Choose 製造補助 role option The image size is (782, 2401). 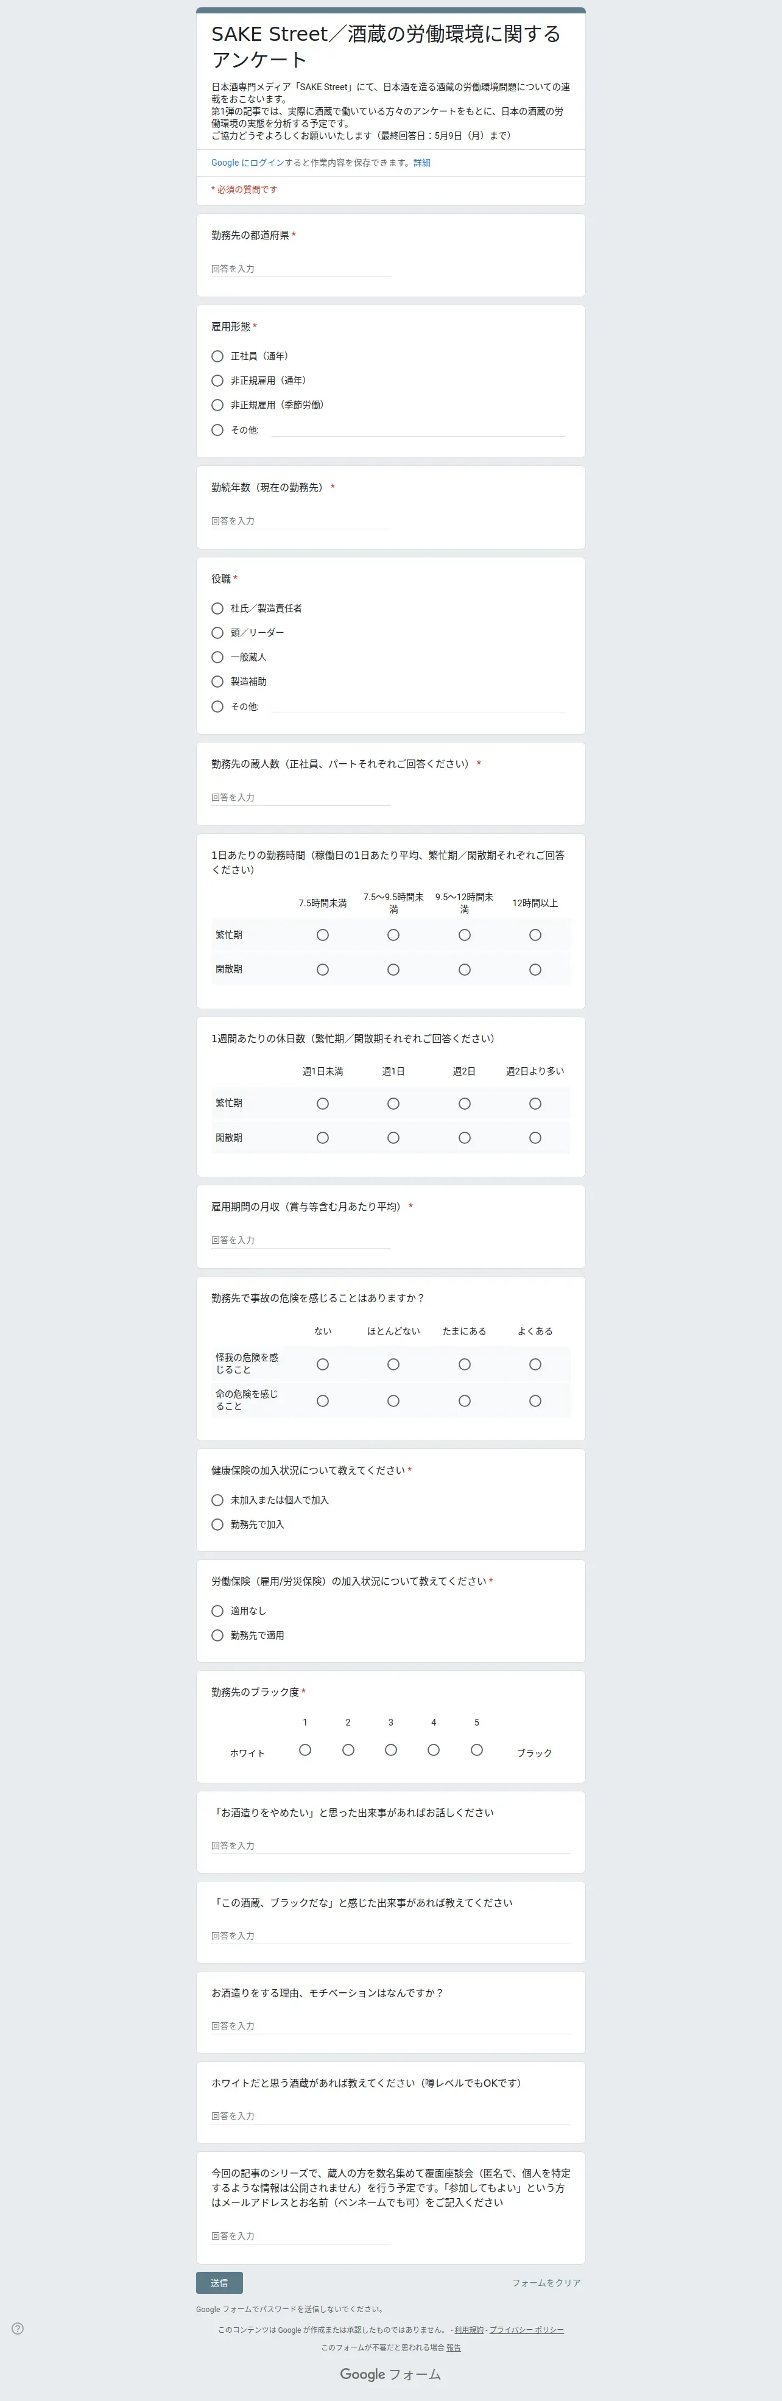pyautogui.click(x=217, y=682)
